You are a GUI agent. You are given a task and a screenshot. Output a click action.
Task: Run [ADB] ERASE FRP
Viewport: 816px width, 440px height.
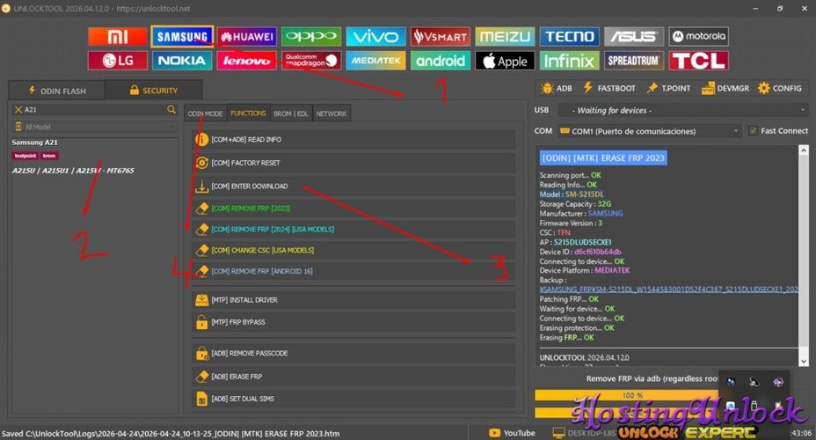(x=353, y=377)
